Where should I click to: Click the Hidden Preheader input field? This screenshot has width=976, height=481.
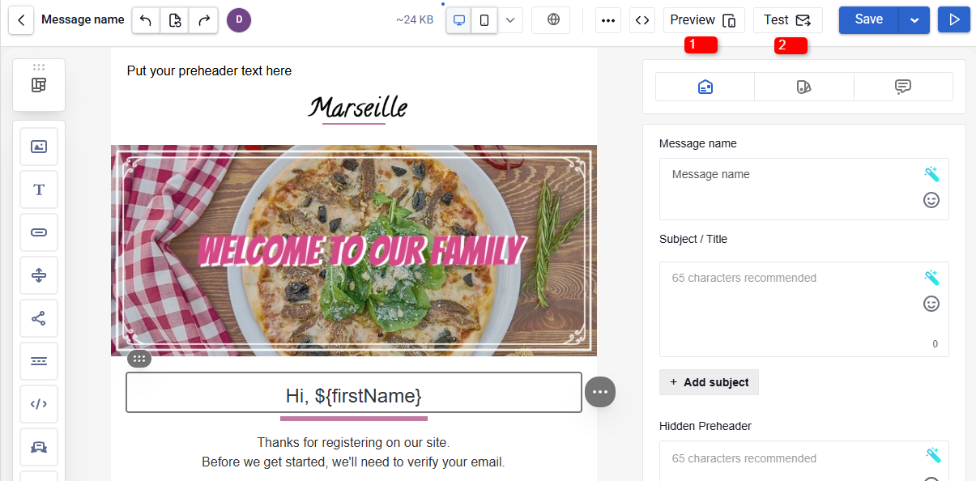(x=804, y=461)
